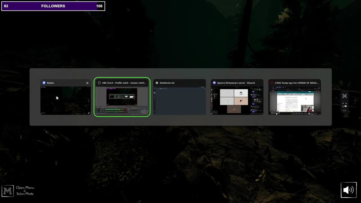Take a screenshot with the camera capture icon

[344, 105]
